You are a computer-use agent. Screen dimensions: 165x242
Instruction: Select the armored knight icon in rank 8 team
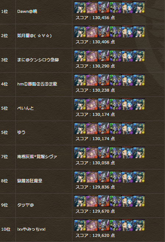(x=104, y=177)
